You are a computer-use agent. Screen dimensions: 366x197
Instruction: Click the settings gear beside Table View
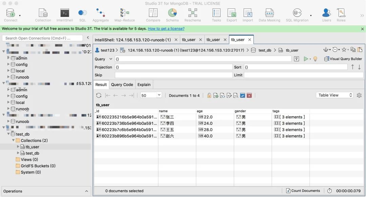[x=359, y=95]
